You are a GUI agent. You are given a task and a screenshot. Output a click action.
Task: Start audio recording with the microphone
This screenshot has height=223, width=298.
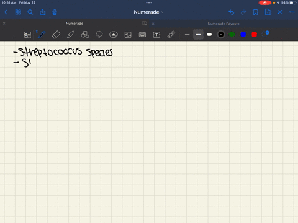click(x=55, y=12)
